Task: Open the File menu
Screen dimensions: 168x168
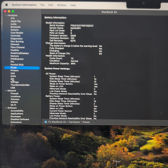Action: click(x=42, y=5)
